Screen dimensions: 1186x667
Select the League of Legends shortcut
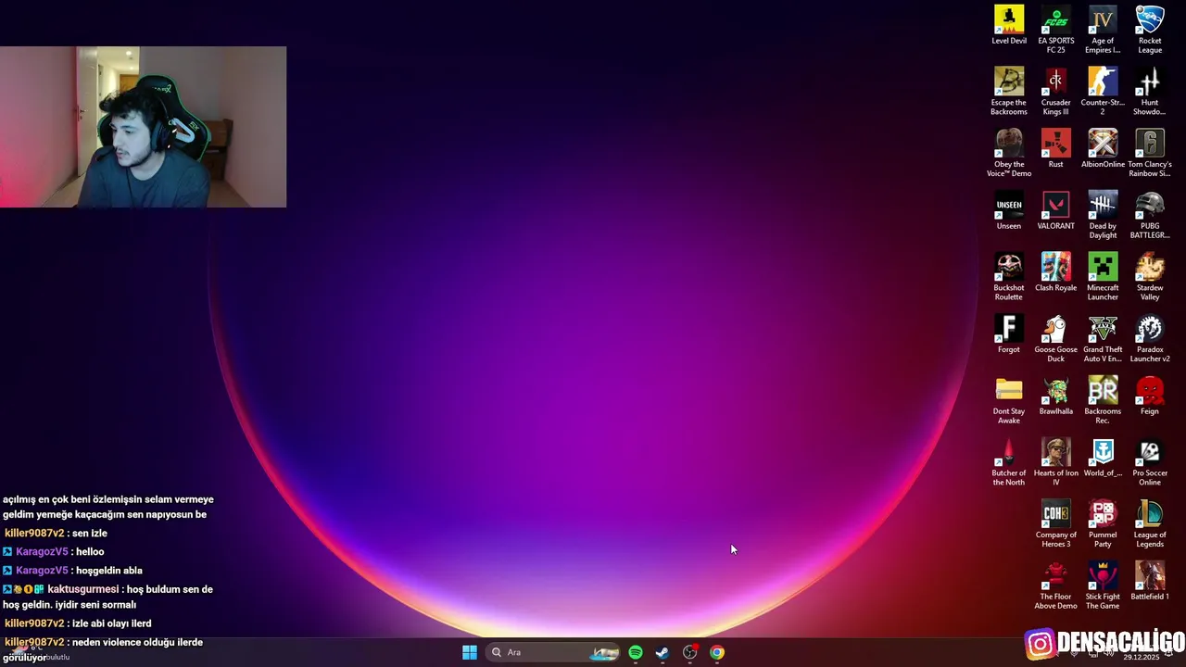[1150, 524]
